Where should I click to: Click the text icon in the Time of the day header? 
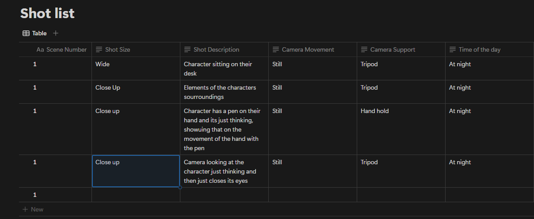[x=453, y=49]
